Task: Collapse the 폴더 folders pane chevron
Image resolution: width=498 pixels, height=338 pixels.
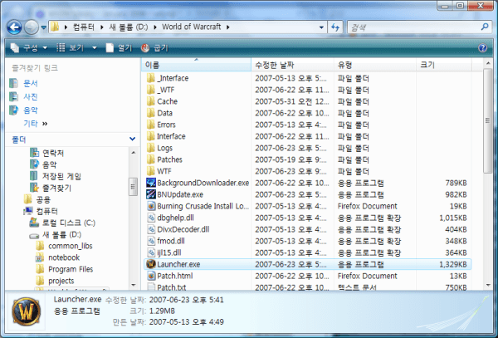Action: (x=133, y=140)
